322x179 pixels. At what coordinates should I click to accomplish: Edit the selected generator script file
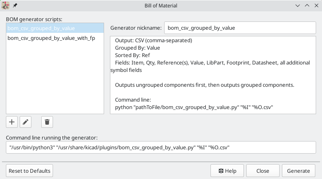click(25, 122)
